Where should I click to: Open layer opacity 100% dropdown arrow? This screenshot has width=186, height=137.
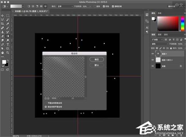click(x=185, y=44)
